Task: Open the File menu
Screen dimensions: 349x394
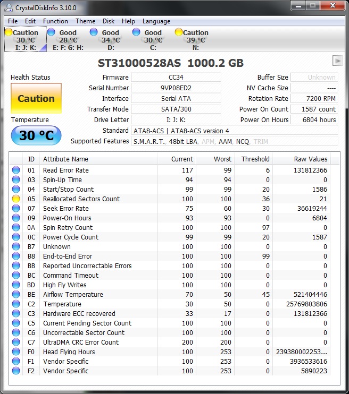Action: pyautogui.click(x=13, y=21)
